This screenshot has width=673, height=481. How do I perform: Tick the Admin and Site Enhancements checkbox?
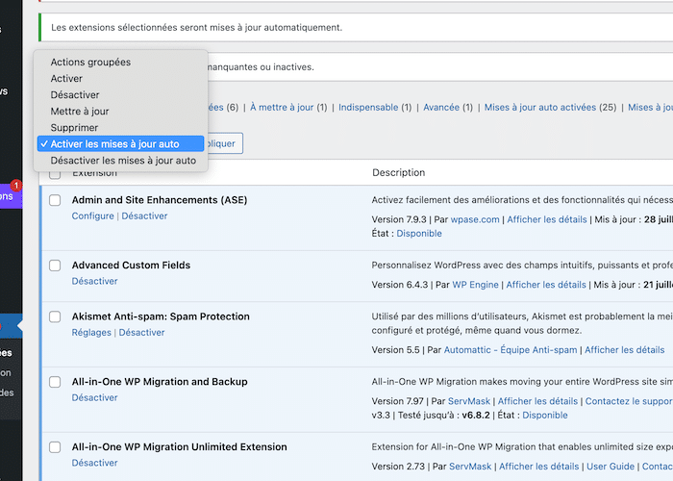(55, 200)
